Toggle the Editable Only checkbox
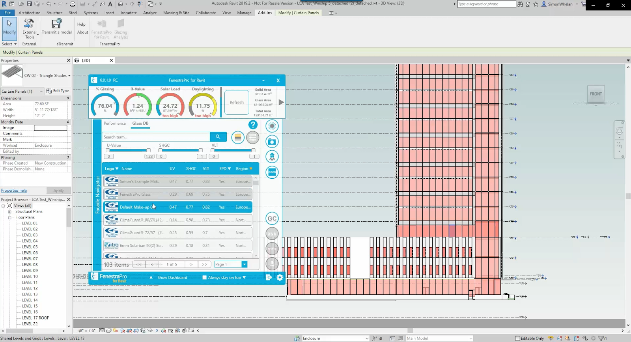 coord(518,338)
